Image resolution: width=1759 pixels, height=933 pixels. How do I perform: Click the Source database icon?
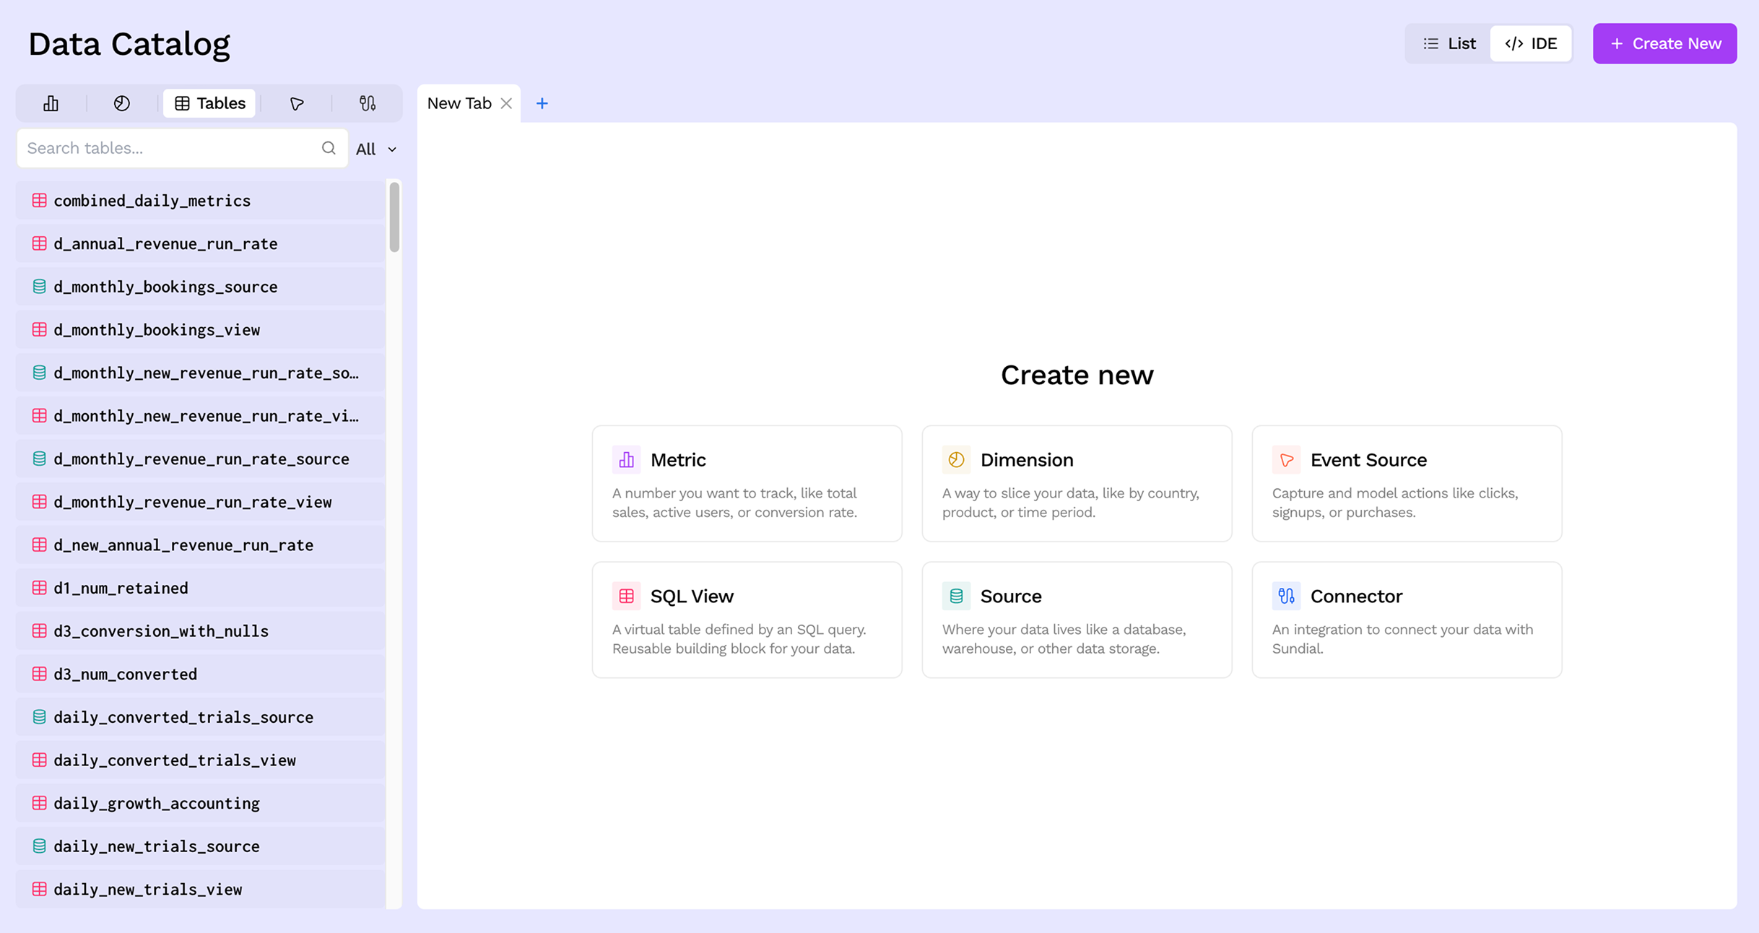956,596
